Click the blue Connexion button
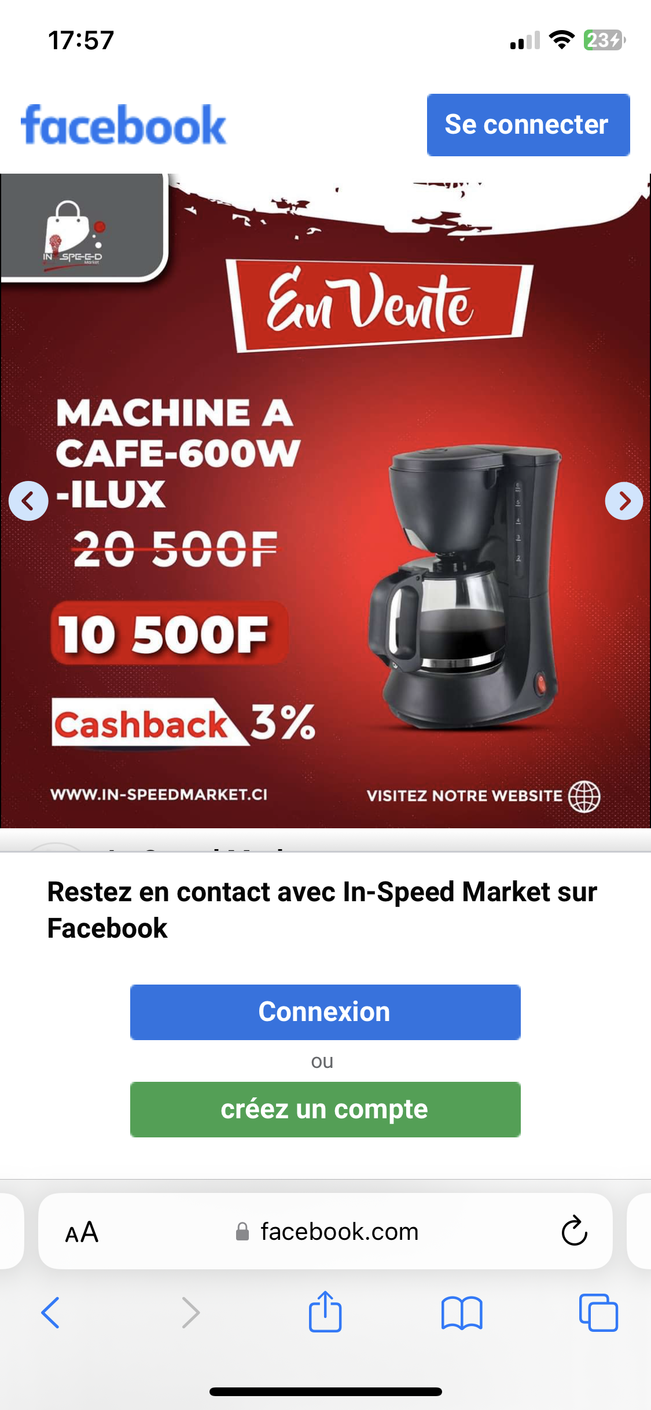The image size is (651, 1410). click(325, 1012)
